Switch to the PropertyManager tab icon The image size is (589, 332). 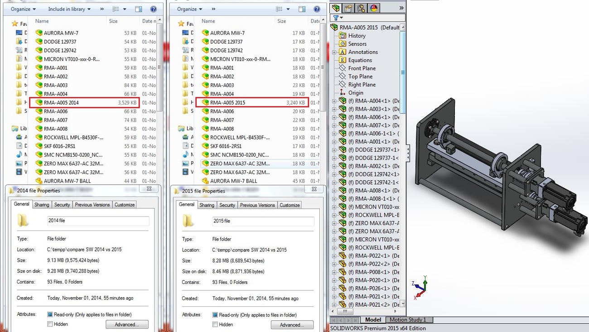coord(348,8)
